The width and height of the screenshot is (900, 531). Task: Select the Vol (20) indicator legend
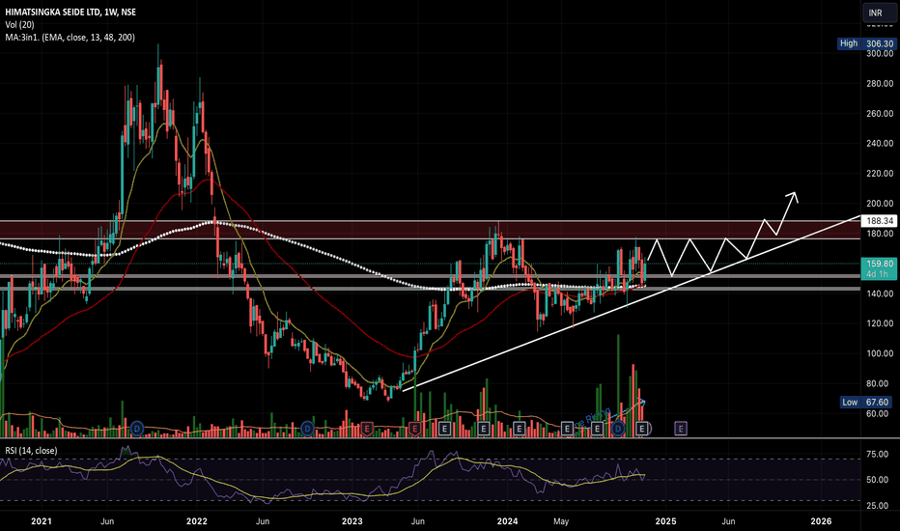(19, 25)
